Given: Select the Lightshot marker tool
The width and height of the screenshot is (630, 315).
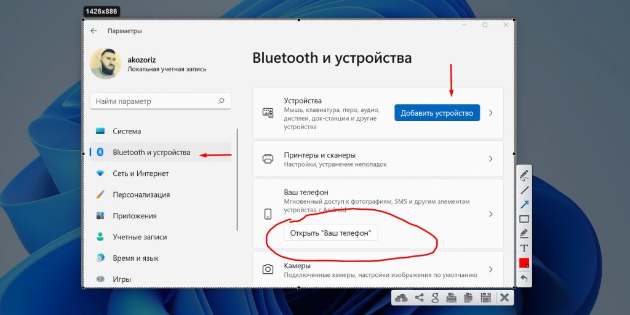Looking at the screenshot, I should click(x=524, y=233).
